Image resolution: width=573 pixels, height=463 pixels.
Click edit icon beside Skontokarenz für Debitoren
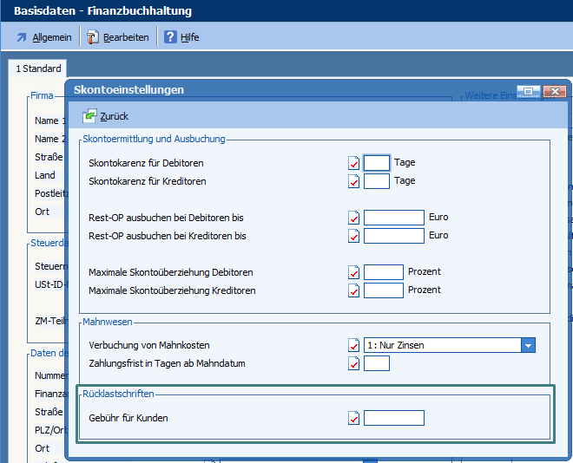pyautogui.click(x=353, y=163)
